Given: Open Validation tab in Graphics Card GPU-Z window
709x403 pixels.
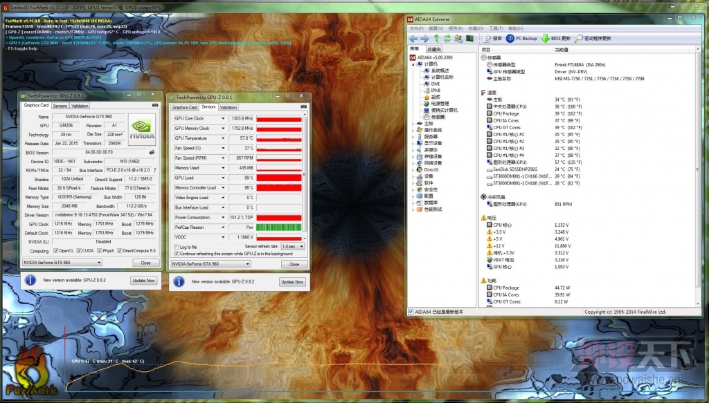Looking at the screenshot, I should (x=80, y=106).
